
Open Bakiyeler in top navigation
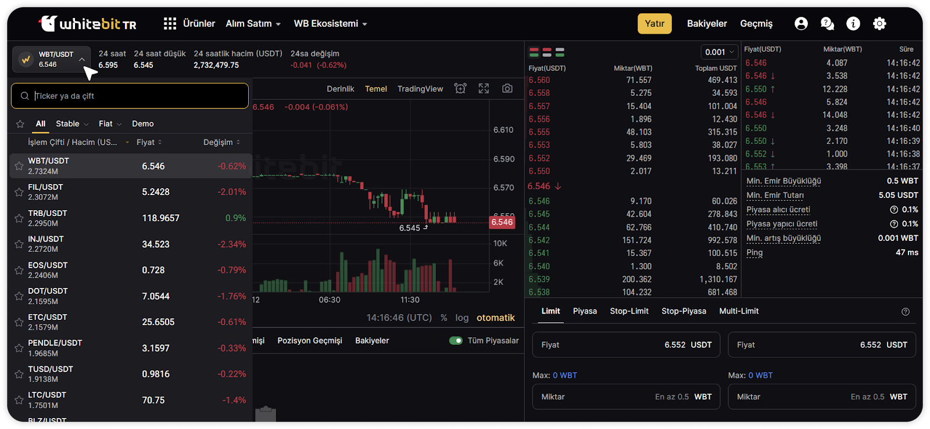pos(707,24)
